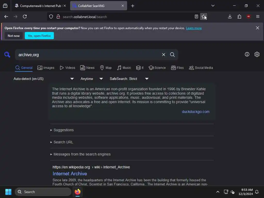Click the address bar URL text
Screen dimensions: 264x198
pos(85,17)
